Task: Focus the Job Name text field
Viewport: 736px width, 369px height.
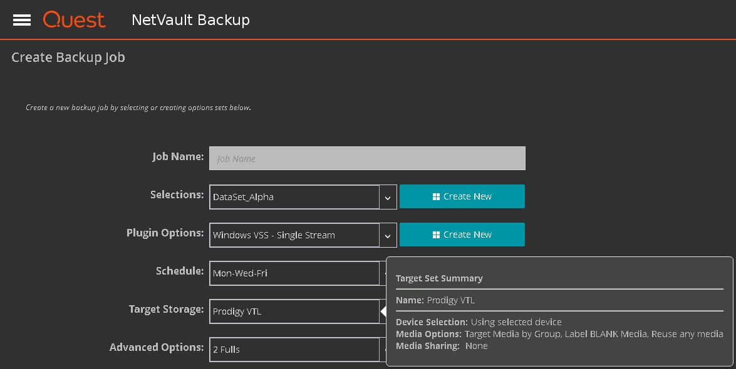Action: click(367, 158)
